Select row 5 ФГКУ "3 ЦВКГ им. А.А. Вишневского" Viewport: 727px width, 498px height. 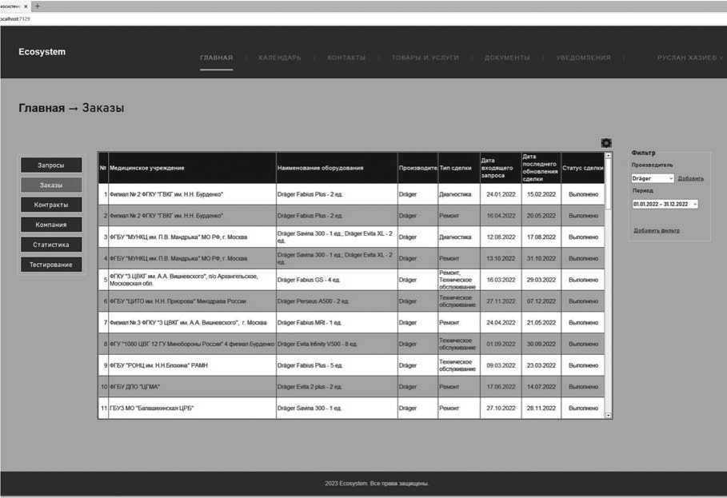click(192, 280)
